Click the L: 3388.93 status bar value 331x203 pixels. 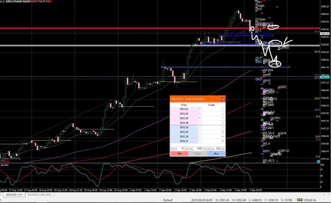click(x=255, y=200)
